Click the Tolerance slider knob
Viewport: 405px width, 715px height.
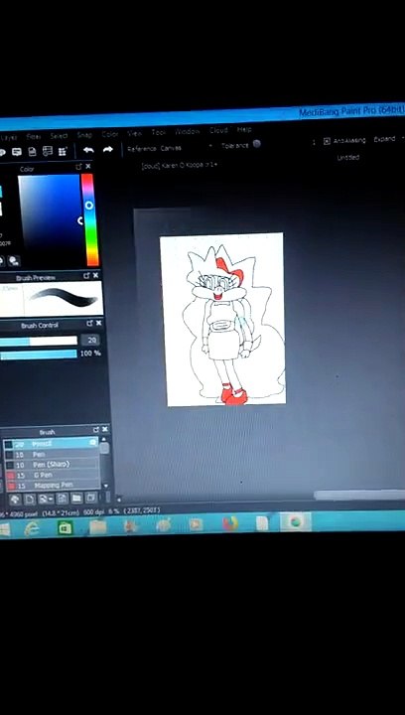point(256,144)
